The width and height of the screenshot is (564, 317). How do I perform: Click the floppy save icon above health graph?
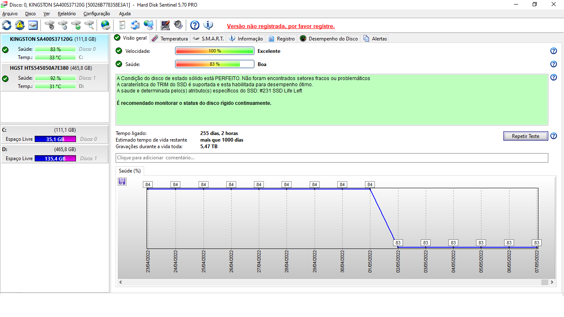coord(122,182)
